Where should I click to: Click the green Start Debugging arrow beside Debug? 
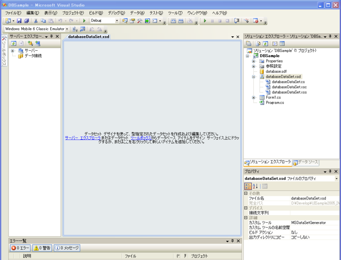(x=84, y=20)
